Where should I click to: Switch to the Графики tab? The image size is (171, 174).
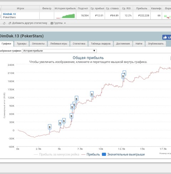[6, 44]
